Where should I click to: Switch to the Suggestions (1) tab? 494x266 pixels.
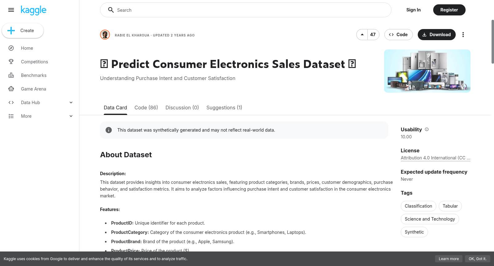tap(224, 108)
